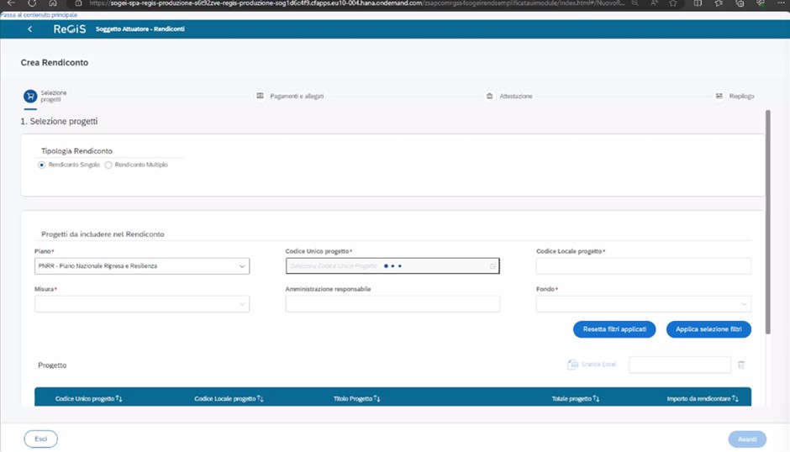This screenshot has height=452, width=790.
Task: Select the Rendiconto Singolo radio button
Action: [42, 165]
